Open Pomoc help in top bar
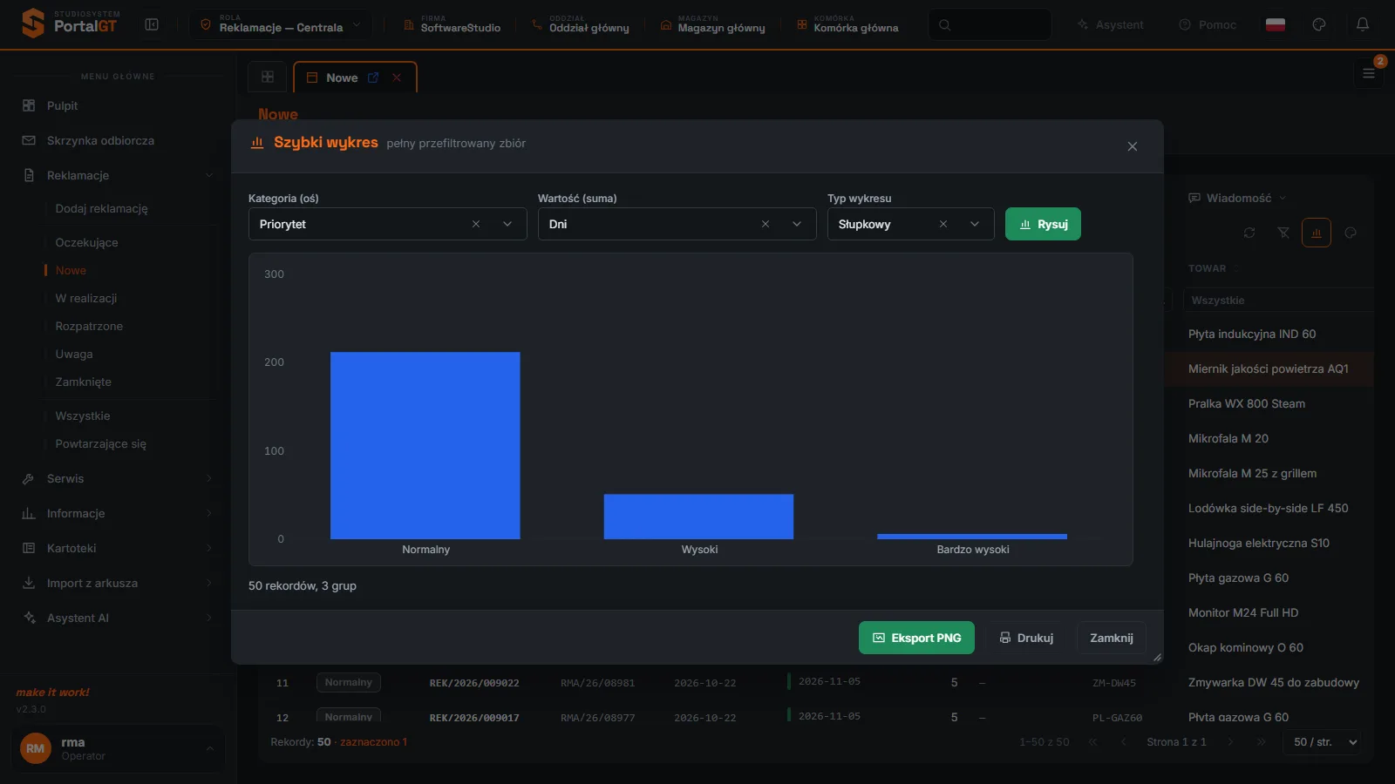 [1208, 24]
